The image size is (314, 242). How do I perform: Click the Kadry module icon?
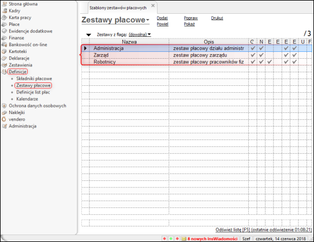coord(5,10)
